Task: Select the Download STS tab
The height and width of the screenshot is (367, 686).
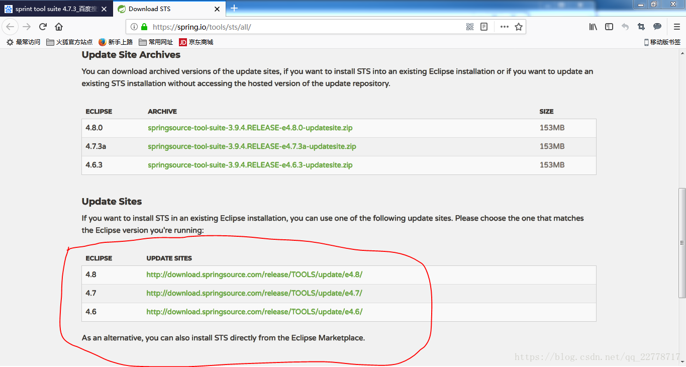Action: (x=168, y=9)
